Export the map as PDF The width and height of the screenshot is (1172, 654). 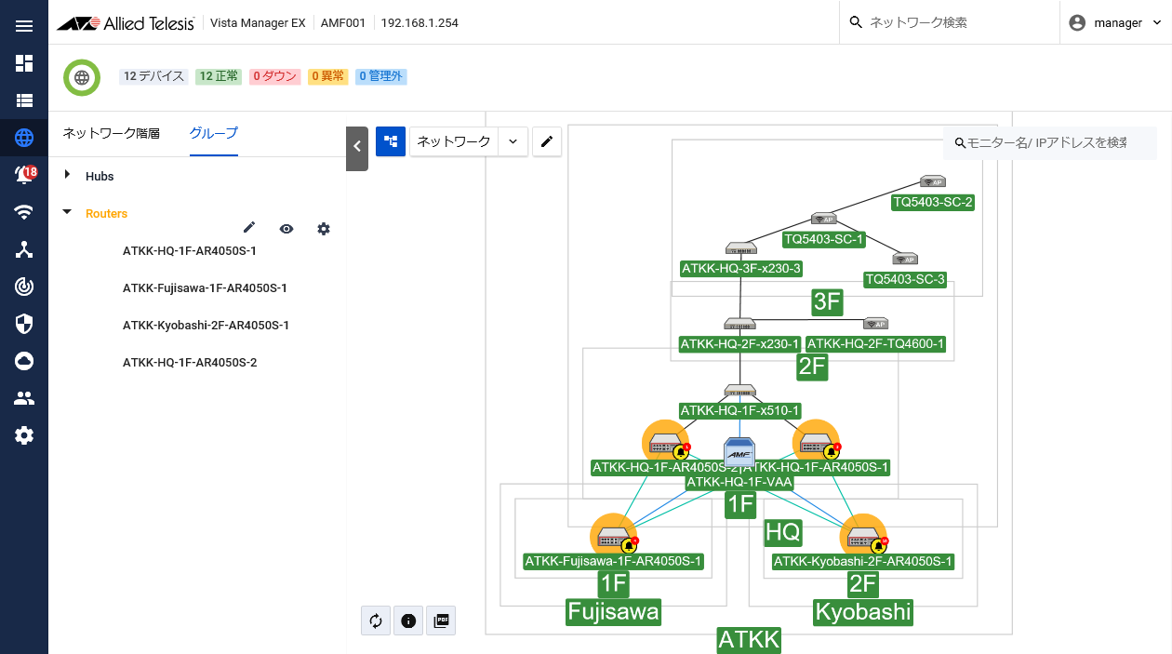(x=441, y=621)
